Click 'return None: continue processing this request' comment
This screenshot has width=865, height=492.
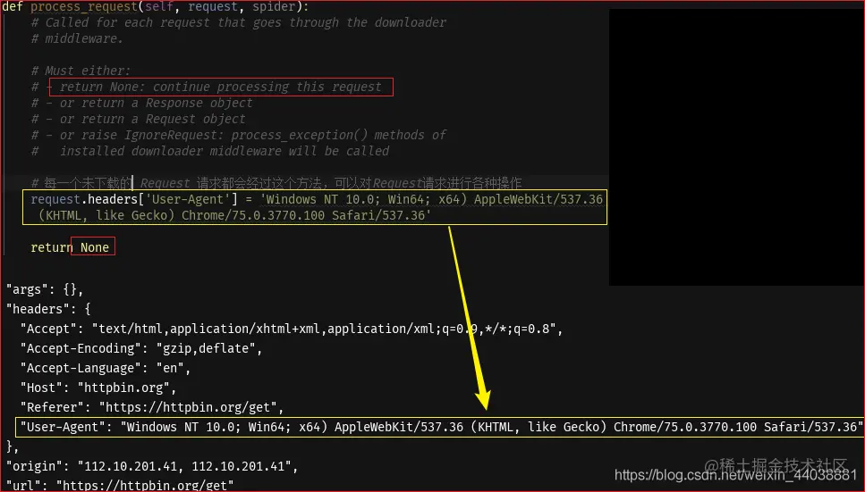(221, 87)
